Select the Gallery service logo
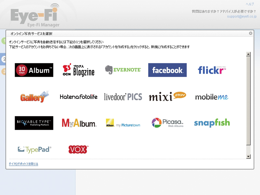This screenshot has width=260, height=195. [x=34, y=97]
